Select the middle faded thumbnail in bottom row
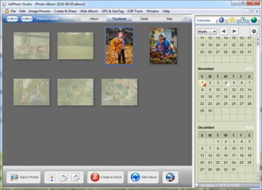This screenshot has width=262, height=190. point(76,92)
